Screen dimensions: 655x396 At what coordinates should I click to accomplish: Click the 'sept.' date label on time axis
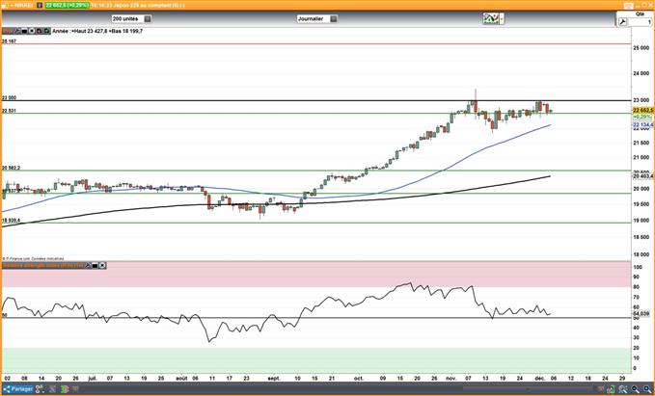coord(274,378)
